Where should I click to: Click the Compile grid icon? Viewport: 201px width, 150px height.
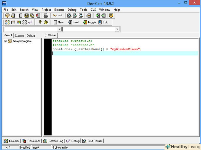(x=7, y=22)
